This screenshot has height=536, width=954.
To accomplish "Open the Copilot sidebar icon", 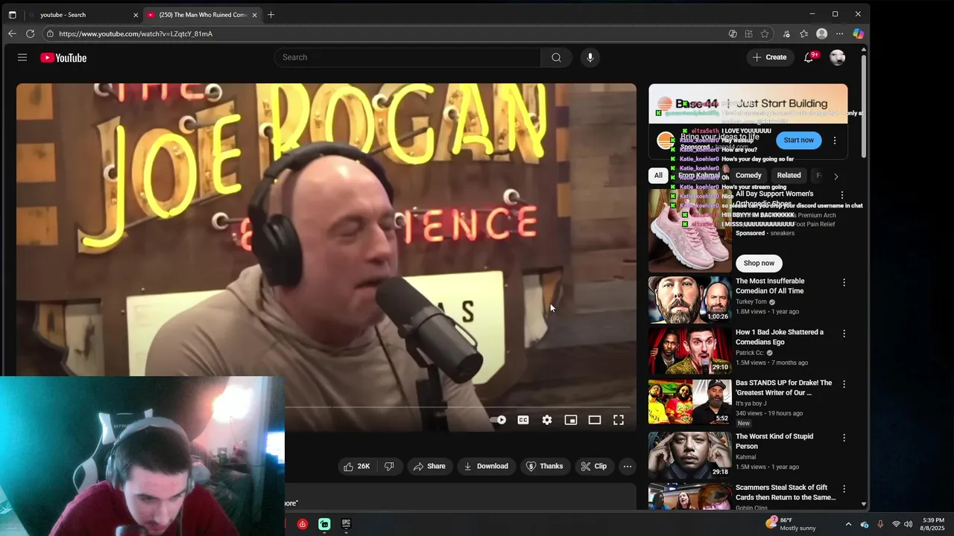I will point(859,33).
